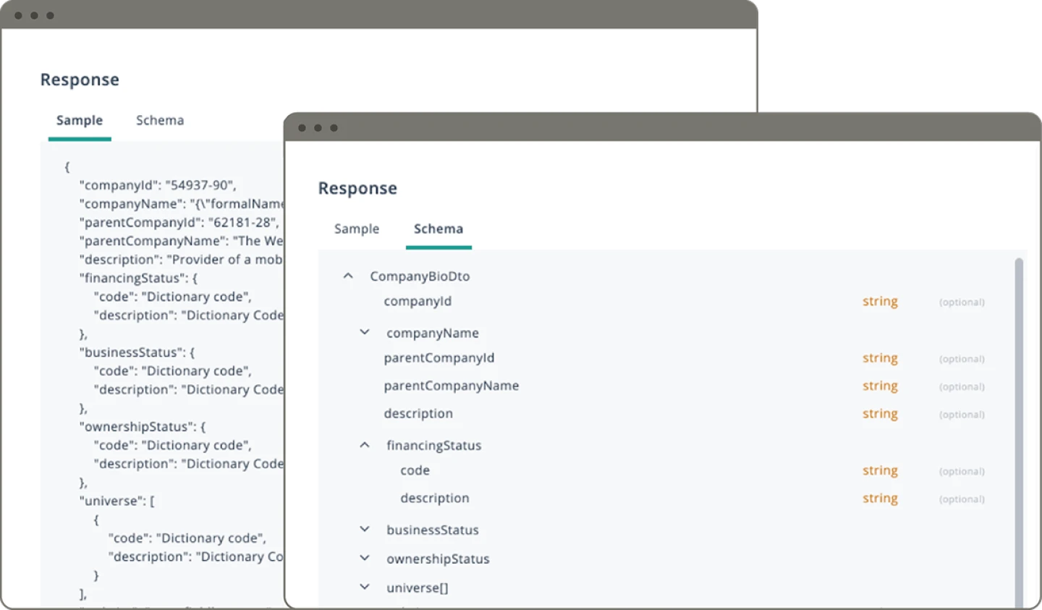Click the financingStatus label
The width and height of the screenshot is (1042, 610).
[x=433, y=446]
